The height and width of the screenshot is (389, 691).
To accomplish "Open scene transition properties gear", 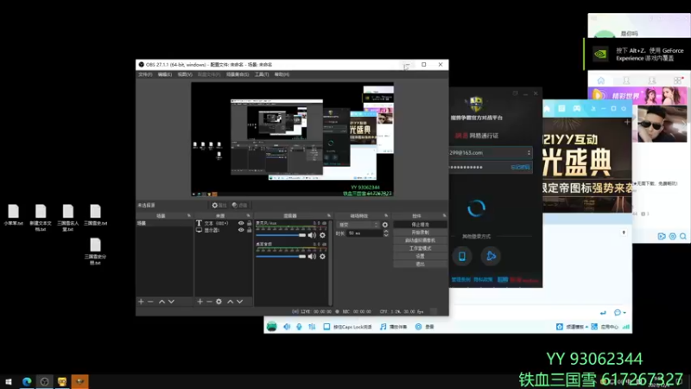I will coord(385,225).
